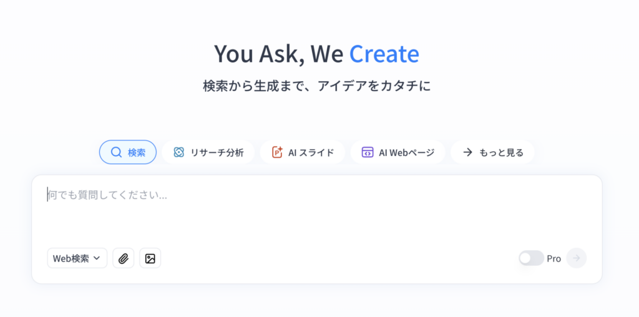Upload a picture using the image icon
Viewport: 639px width, 317px height.
pos(150,258)
